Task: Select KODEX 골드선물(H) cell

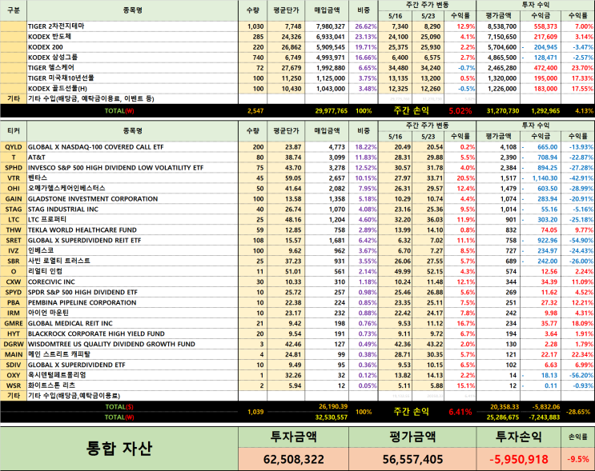Action: [132, 89]
